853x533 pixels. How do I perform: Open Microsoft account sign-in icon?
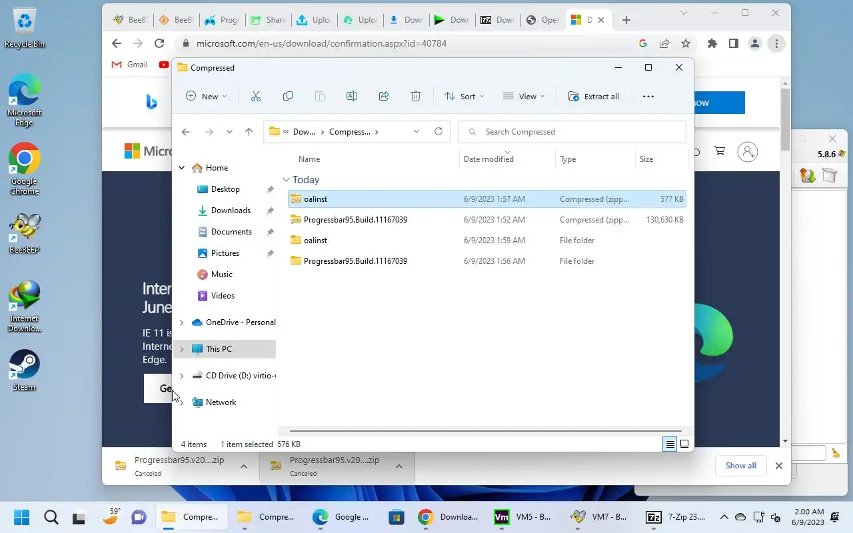click(x=748, y=152)
